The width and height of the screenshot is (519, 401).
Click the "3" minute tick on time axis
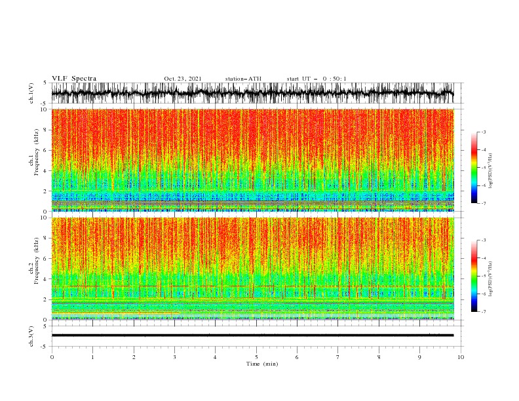point(174,357)
